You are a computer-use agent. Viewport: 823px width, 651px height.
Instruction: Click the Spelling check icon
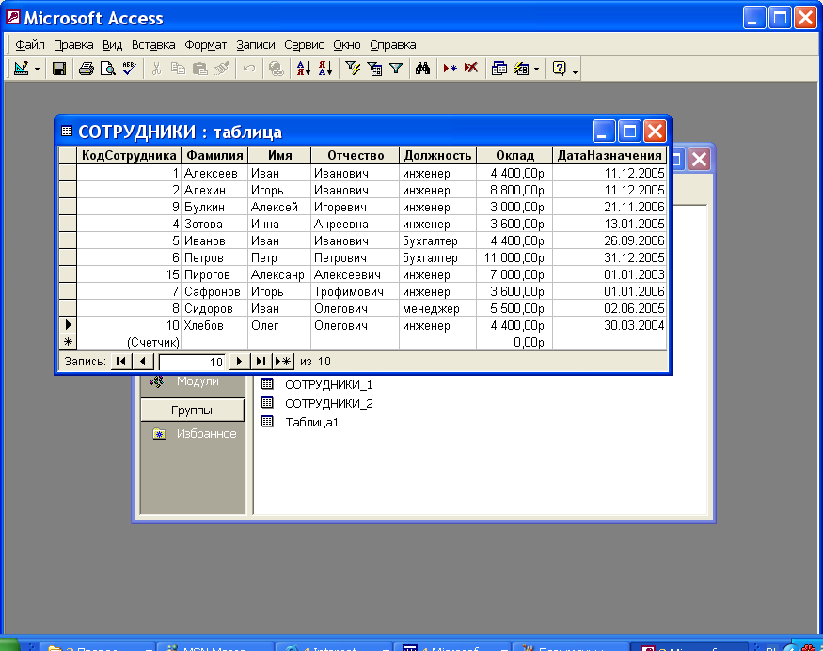tap(129, 69)
